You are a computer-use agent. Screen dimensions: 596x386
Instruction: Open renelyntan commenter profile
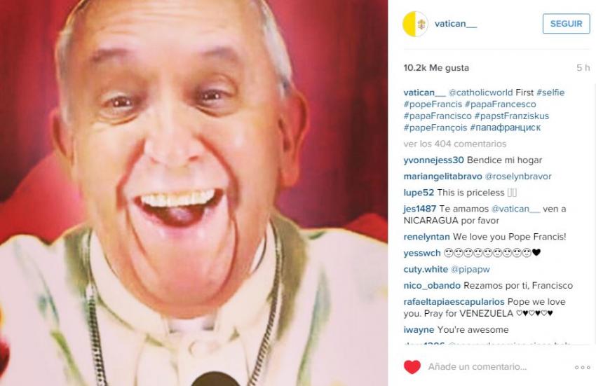coord(426,237)
